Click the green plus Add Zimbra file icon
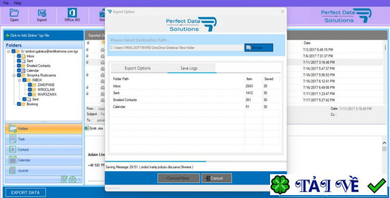Screen dimensions: 390x198 coord(7,36)
